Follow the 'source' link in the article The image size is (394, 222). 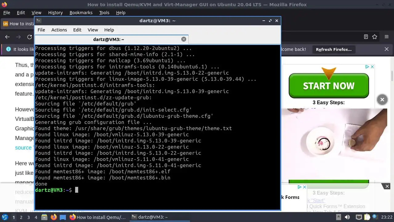[23, 148]
